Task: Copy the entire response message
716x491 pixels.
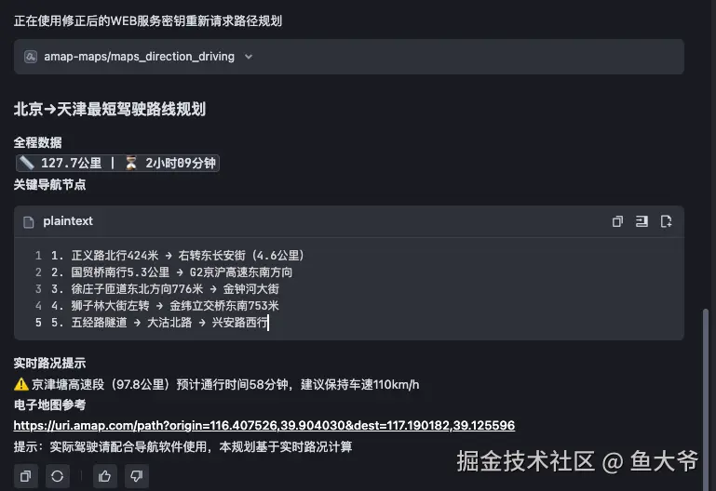Action: [26, 475]
